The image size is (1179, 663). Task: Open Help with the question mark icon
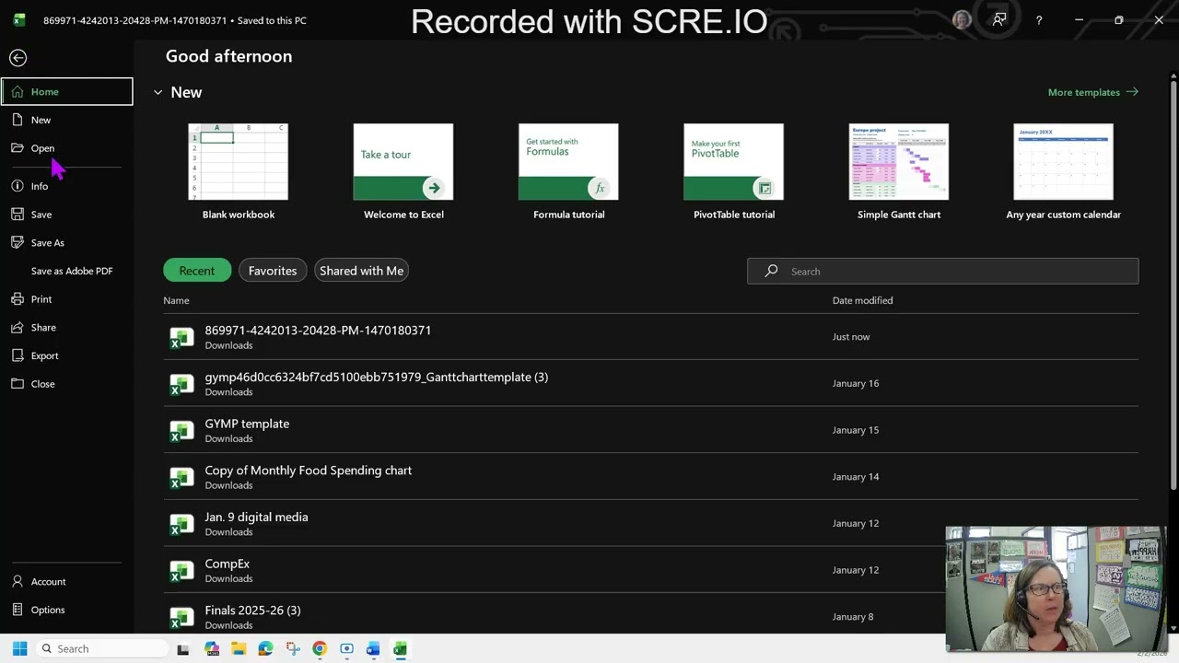pos(1039,20)
